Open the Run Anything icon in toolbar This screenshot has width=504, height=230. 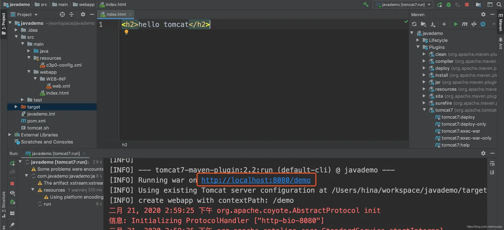pos(490,5)
